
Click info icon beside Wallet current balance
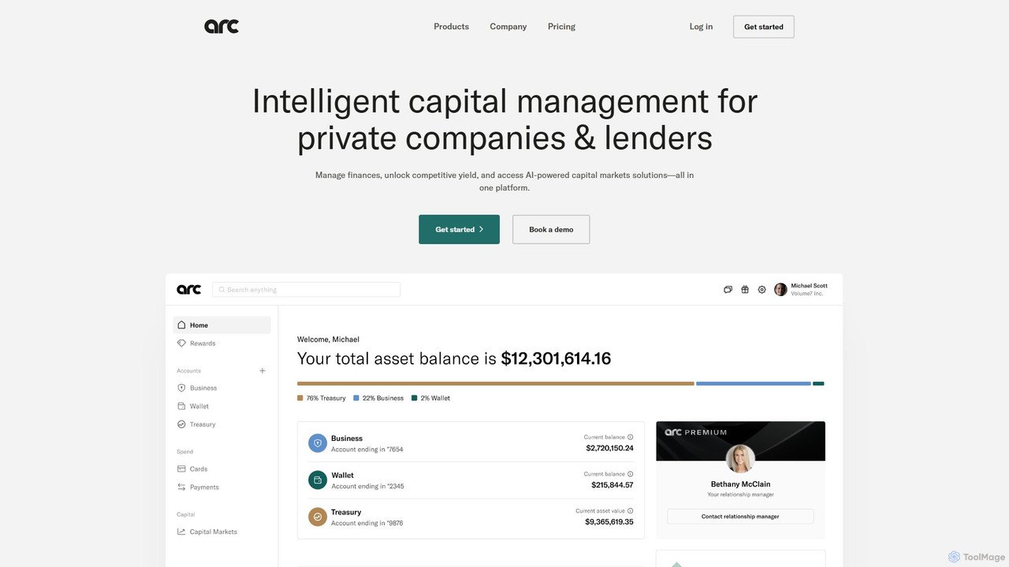tap(630, 474)
